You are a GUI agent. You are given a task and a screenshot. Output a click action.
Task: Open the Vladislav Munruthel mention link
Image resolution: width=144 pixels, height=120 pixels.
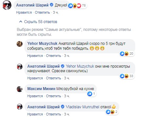pos(82,107)
